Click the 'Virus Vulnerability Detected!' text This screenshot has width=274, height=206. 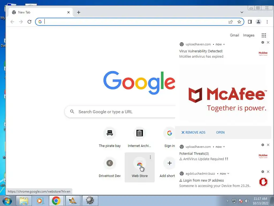(201, 51)
